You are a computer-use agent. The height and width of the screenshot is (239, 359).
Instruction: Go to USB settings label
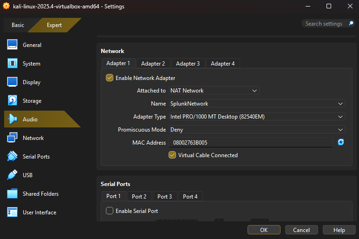[27, 175]
